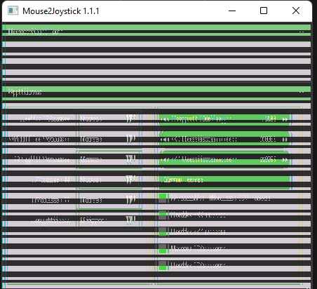Click the Mouse2Joystick app icon in title bar
The height and width of the screenshot is (289, 317).
tap(13, 11)
